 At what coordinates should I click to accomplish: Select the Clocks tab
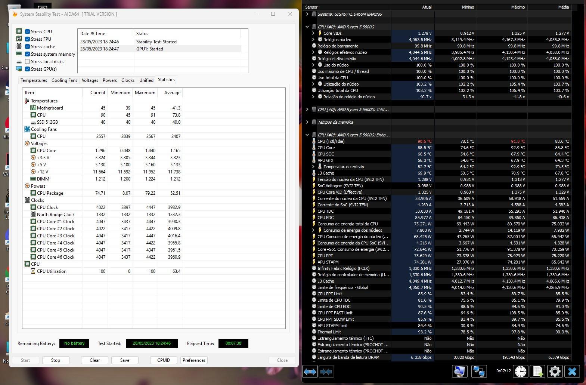click(128, 80)
